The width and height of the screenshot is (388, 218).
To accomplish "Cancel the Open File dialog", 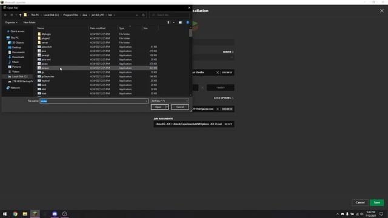I will click(x=180, y=107).
